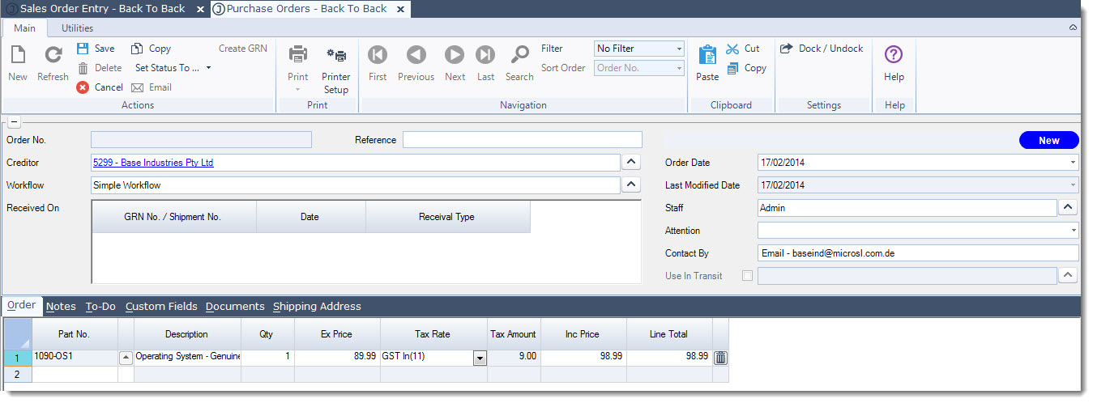Paste from the clipboard
The width and height of the screenshot is (1093, 403).
707,64
